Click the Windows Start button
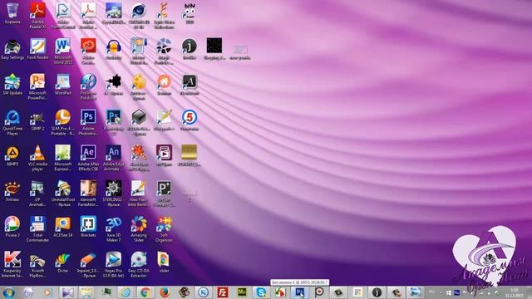This screenshot has height=299, width=532. click(8, 292)
